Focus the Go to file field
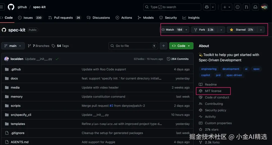The height and width of the screenshot is (145, 272). (x=133, y=46)
